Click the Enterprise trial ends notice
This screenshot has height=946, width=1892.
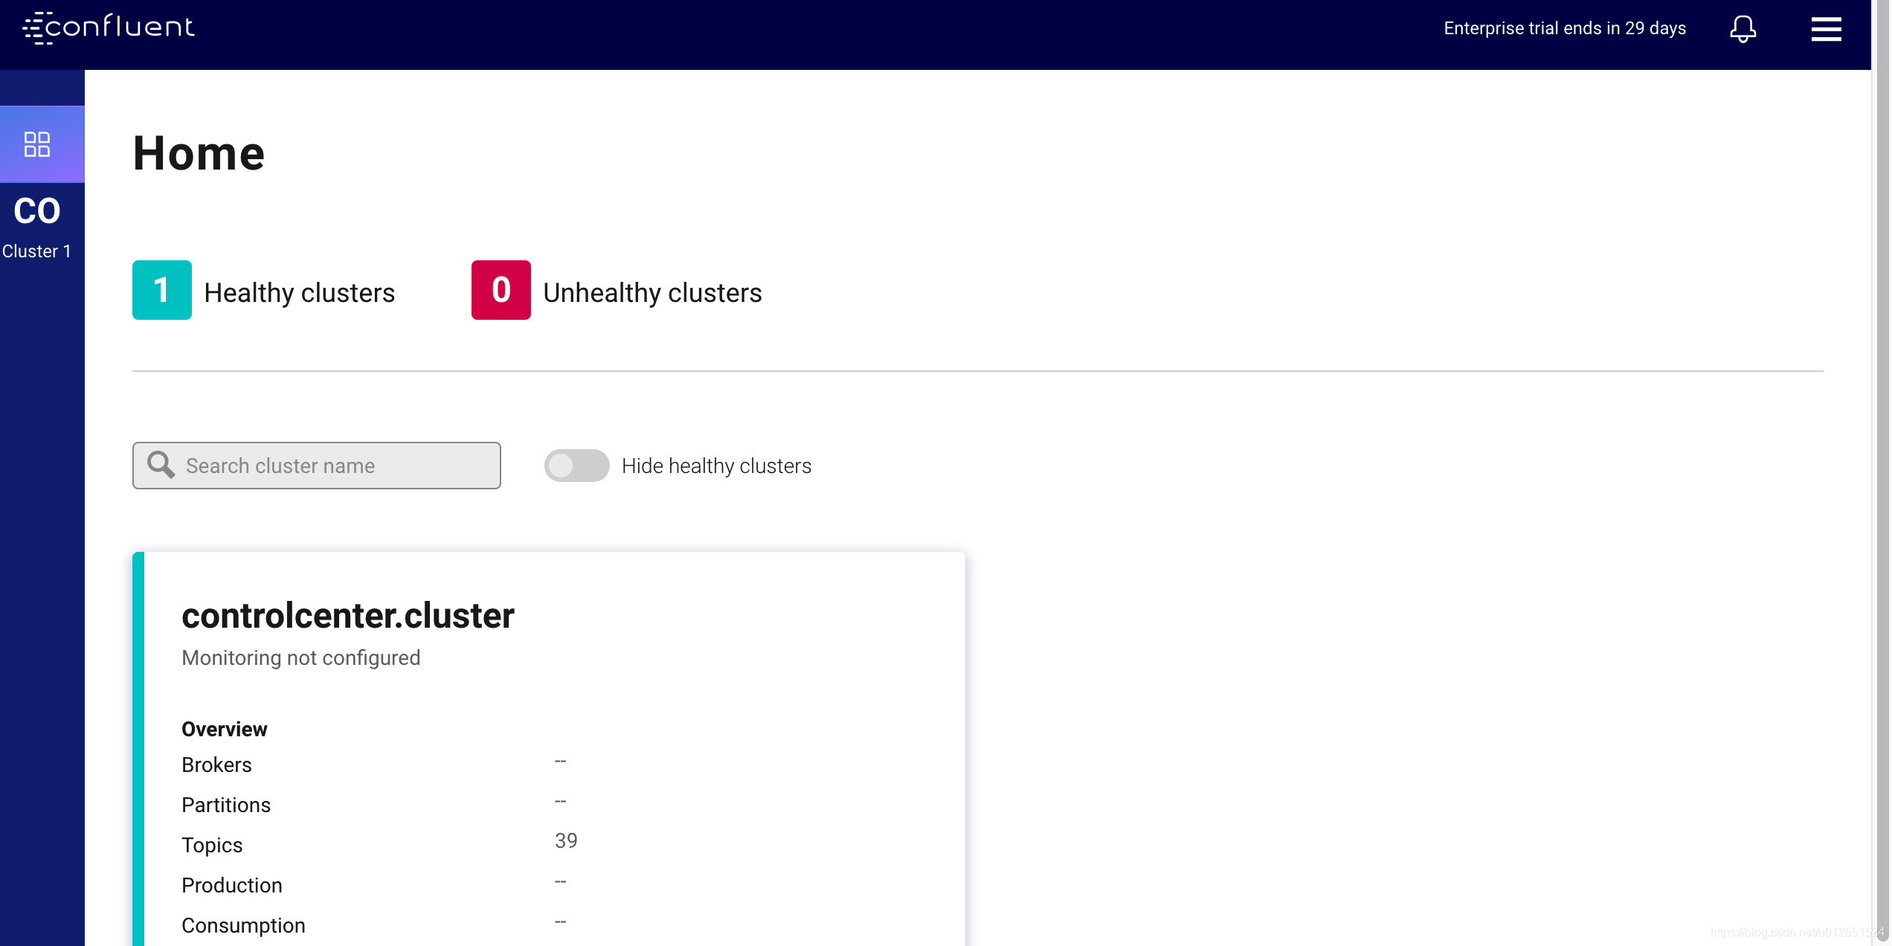coord(1564,28)
